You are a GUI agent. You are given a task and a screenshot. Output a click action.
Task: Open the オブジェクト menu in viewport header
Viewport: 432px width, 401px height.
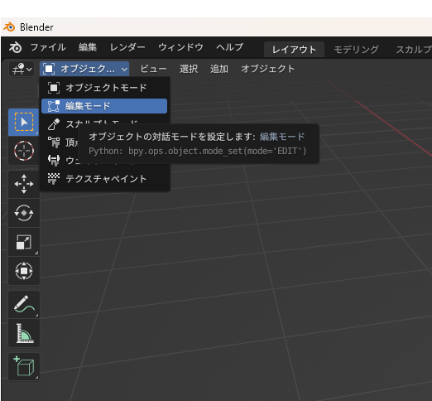coord(267,69)
